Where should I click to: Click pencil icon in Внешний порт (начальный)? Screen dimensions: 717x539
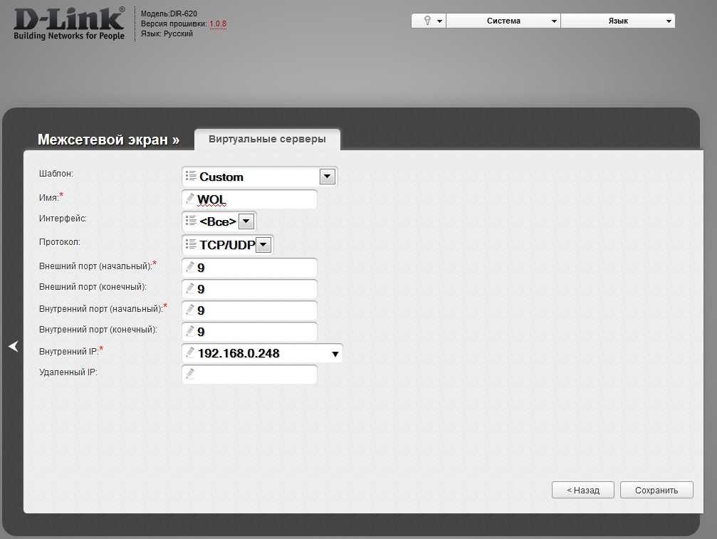point(190,266)
